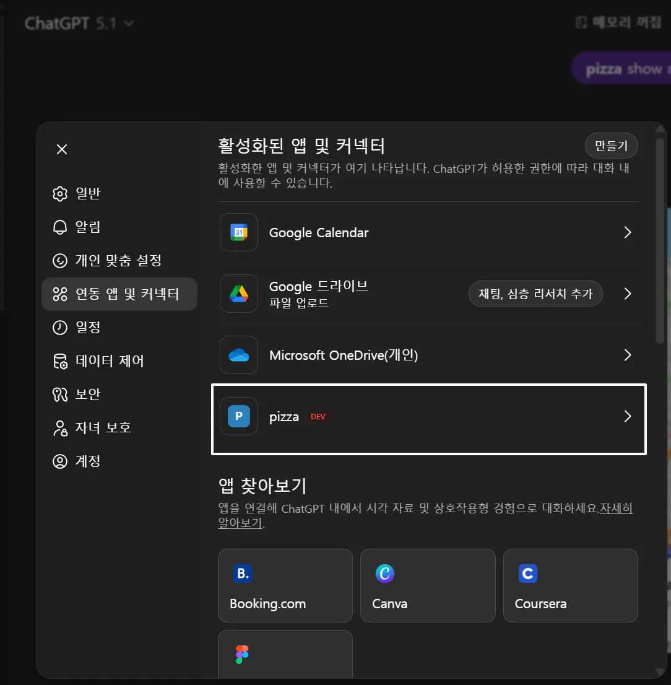This screenshot has width=671, height=685.
Task: Click the Booking.com logo icon
Action: coord(242,573)
